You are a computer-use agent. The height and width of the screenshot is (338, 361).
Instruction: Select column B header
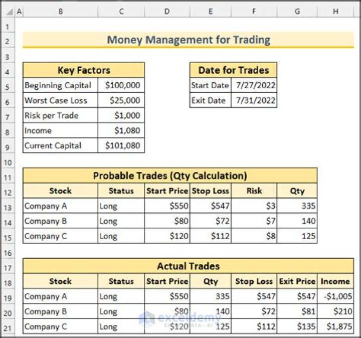(61, 11)
